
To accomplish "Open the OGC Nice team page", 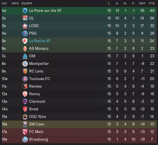I will [38, 117].
